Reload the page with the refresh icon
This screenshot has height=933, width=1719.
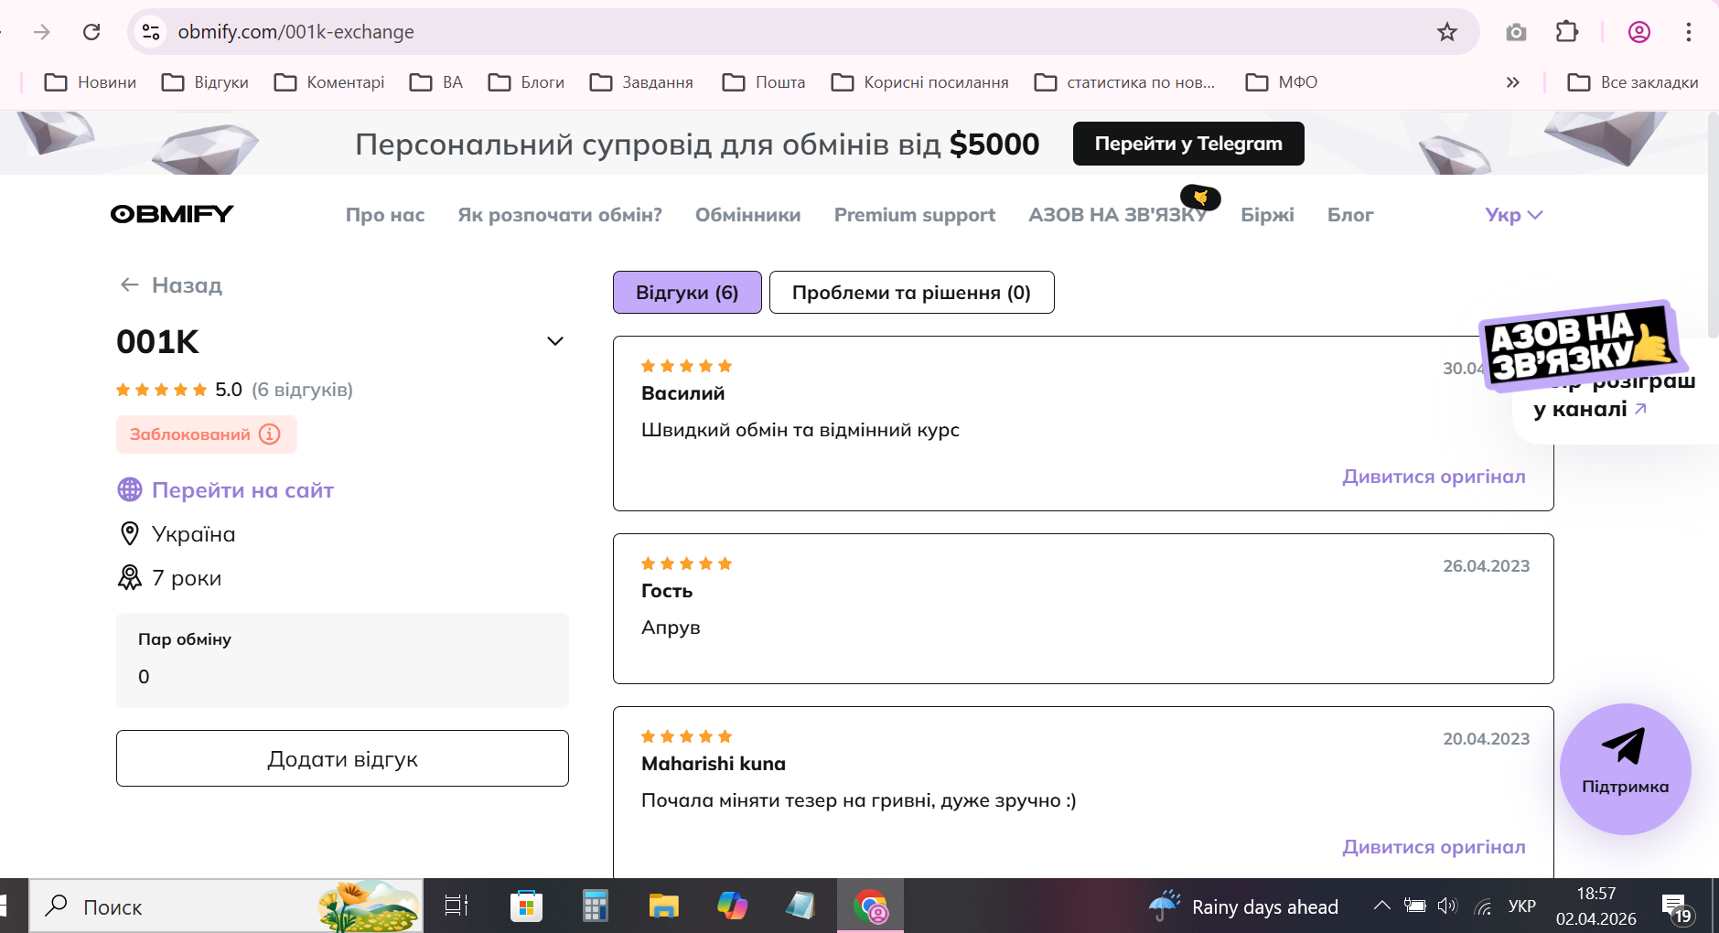(91, 32)
